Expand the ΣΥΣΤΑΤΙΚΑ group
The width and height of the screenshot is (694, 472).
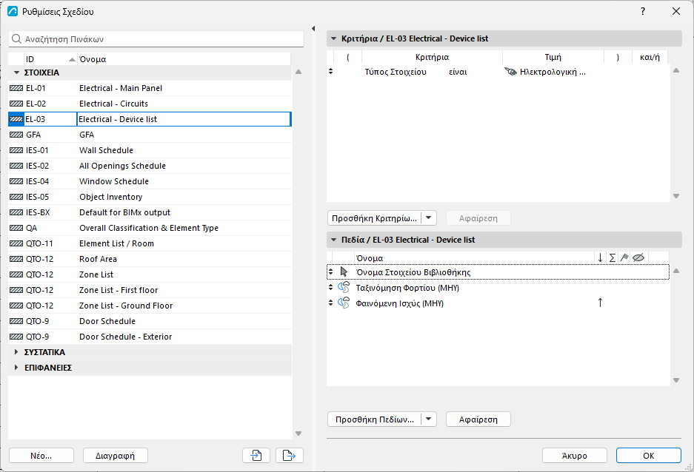pyautogui.click(x=16, y=352)
